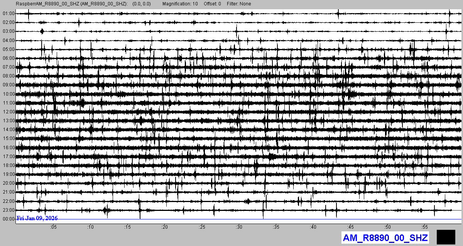Viewport: 463px width, 246px height.
Task: Click the black square in the bottom-right corner
Action: [446, 237]
